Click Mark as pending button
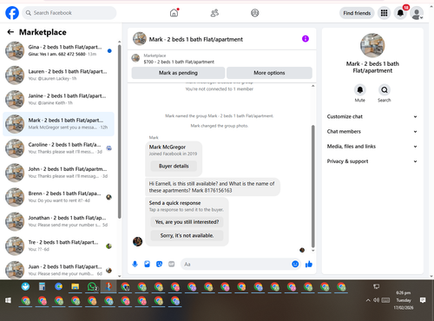This screenshot has width=434, height=321. tap(178, 73)
